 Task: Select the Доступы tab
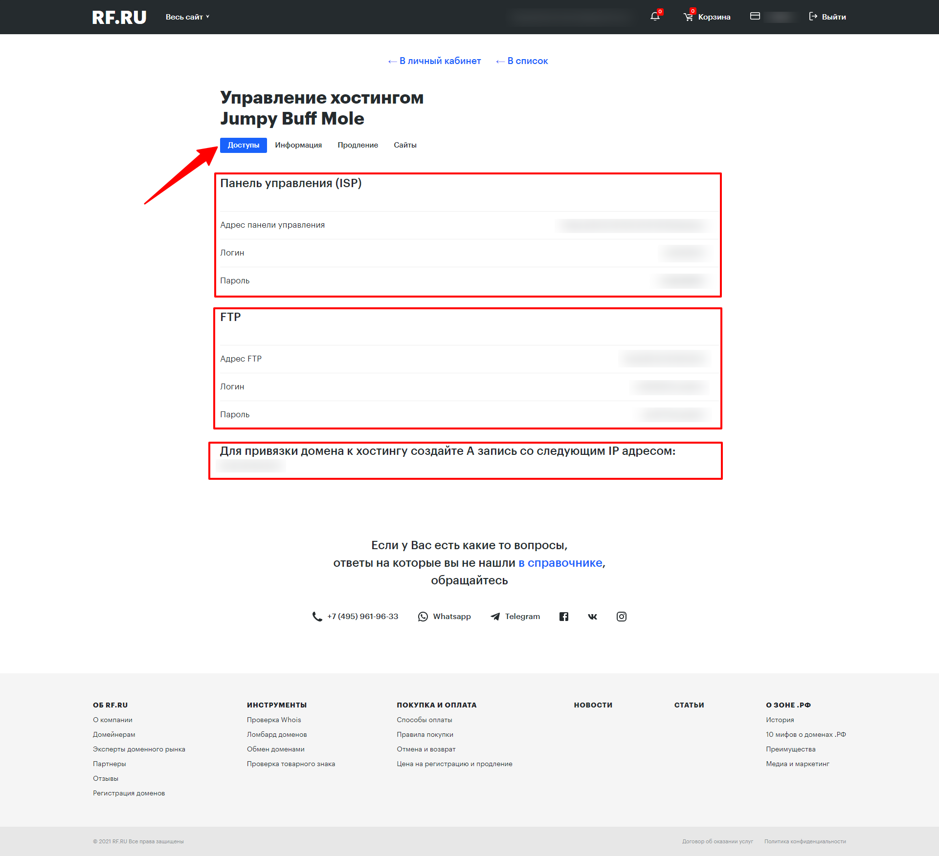point(243,145)
